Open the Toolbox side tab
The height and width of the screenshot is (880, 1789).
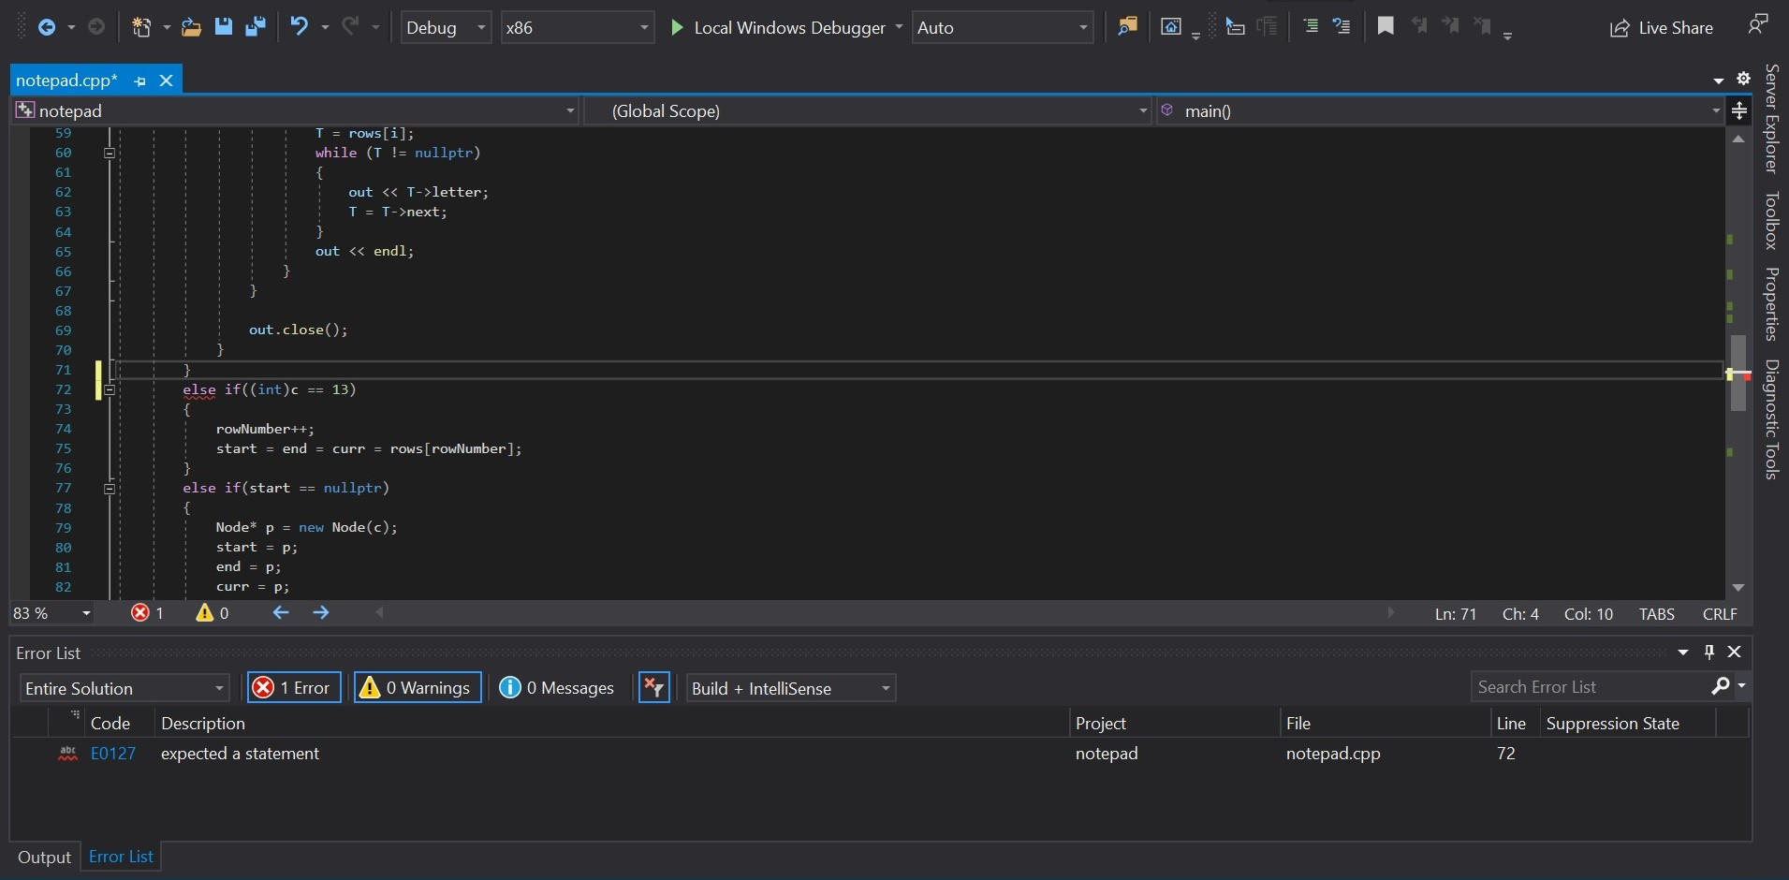coord(1771,221)
